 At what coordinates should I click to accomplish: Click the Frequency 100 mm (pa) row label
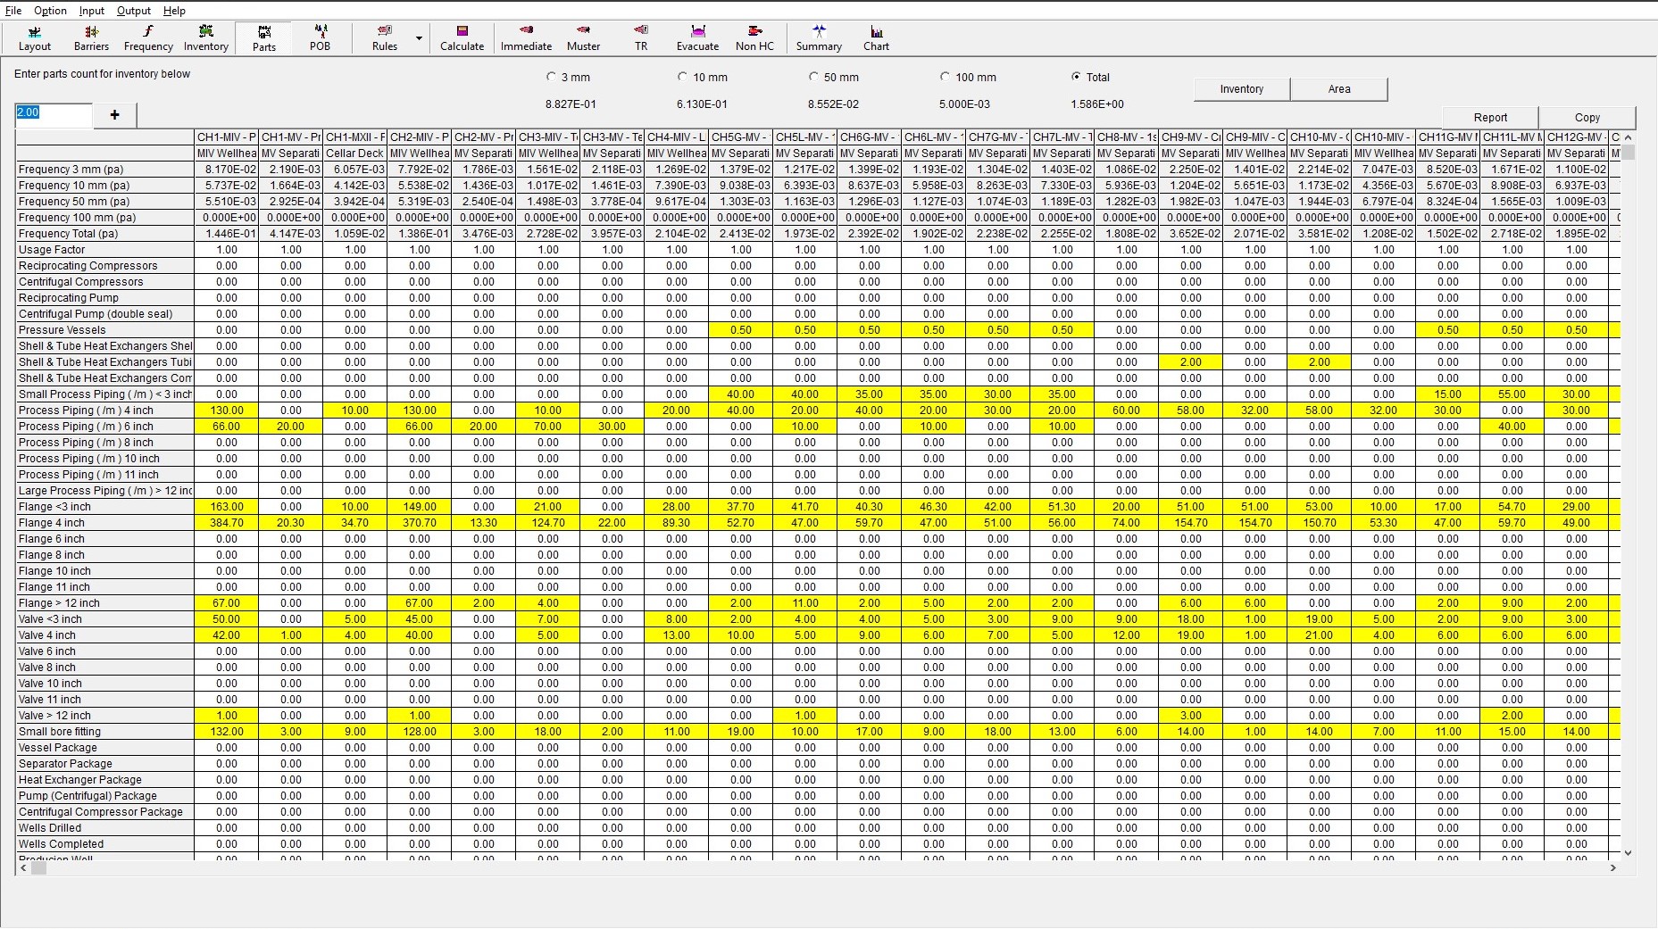pyautogui.click(x=105, y=218)
